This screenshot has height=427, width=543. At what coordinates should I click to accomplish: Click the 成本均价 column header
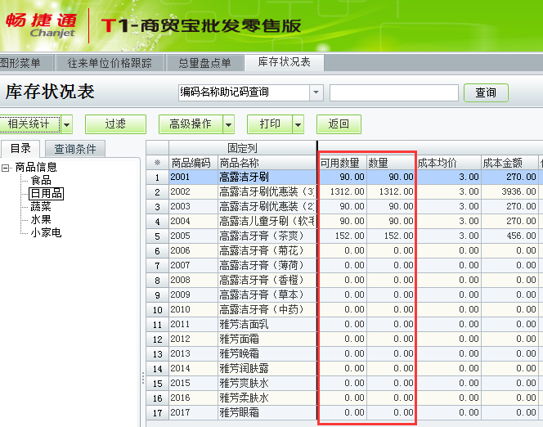tap(448, 163)
